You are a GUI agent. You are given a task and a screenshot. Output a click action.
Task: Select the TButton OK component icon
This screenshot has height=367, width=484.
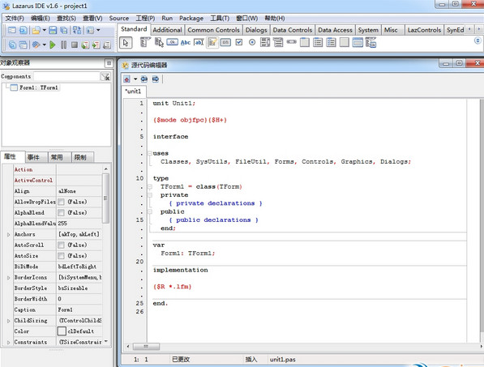point(172,42)
